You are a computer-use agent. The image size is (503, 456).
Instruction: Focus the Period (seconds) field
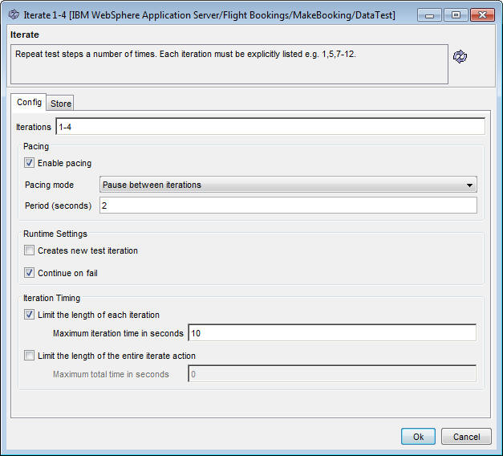[287, 206]
